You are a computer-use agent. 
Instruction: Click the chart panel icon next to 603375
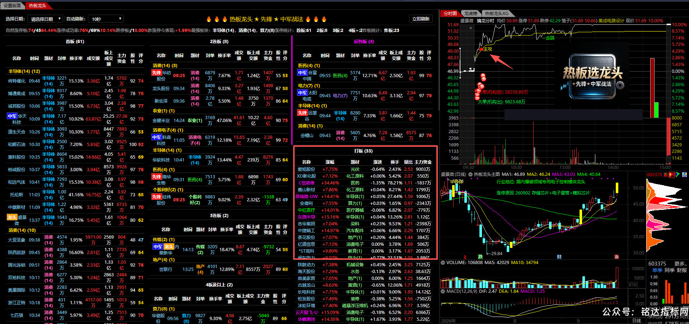(x=684, y=174)
